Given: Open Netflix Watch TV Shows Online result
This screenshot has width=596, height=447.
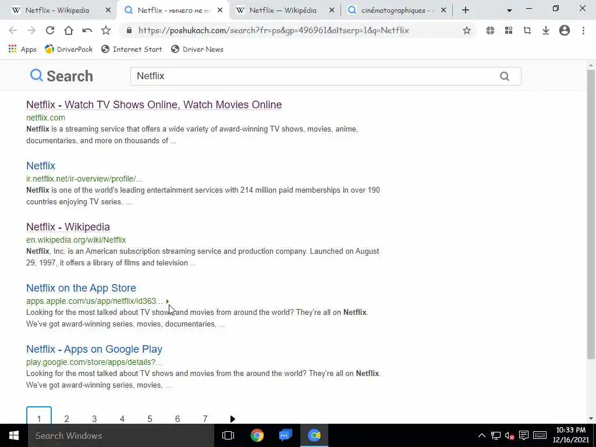Looking at the screenshot, I should click(x=154, y=105).
